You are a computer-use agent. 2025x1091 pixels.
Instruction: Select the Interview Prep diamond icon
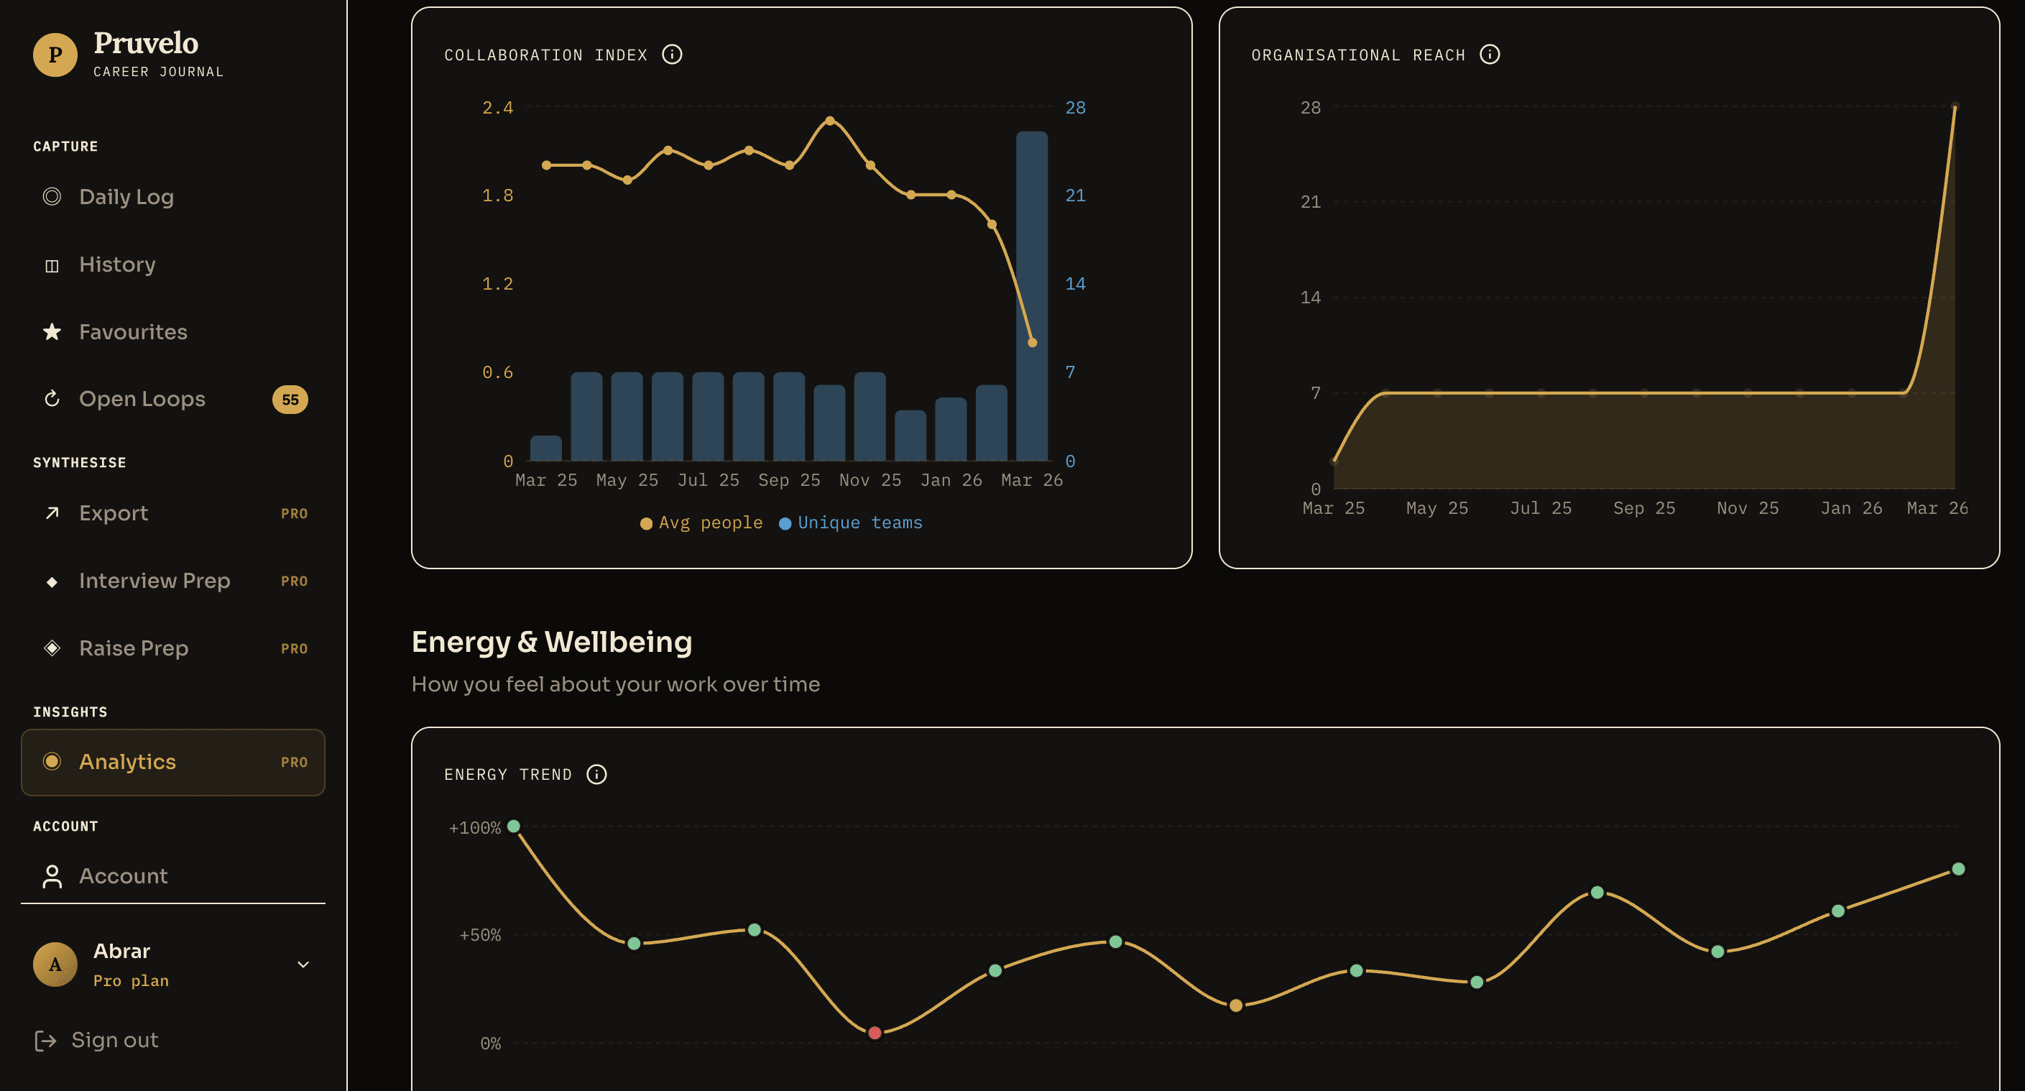click(x=51, y=581)
